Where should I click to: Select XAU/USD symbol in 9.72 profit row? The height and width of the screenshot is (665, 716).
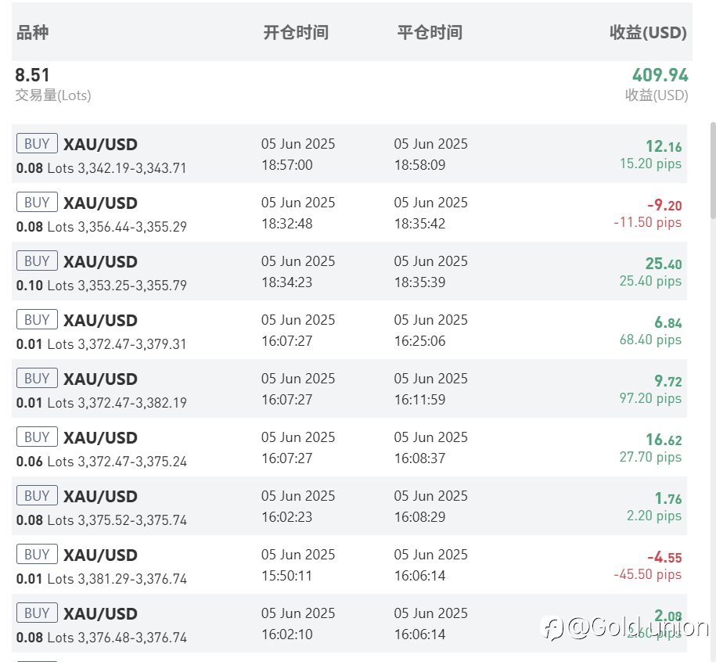[100, 379]
